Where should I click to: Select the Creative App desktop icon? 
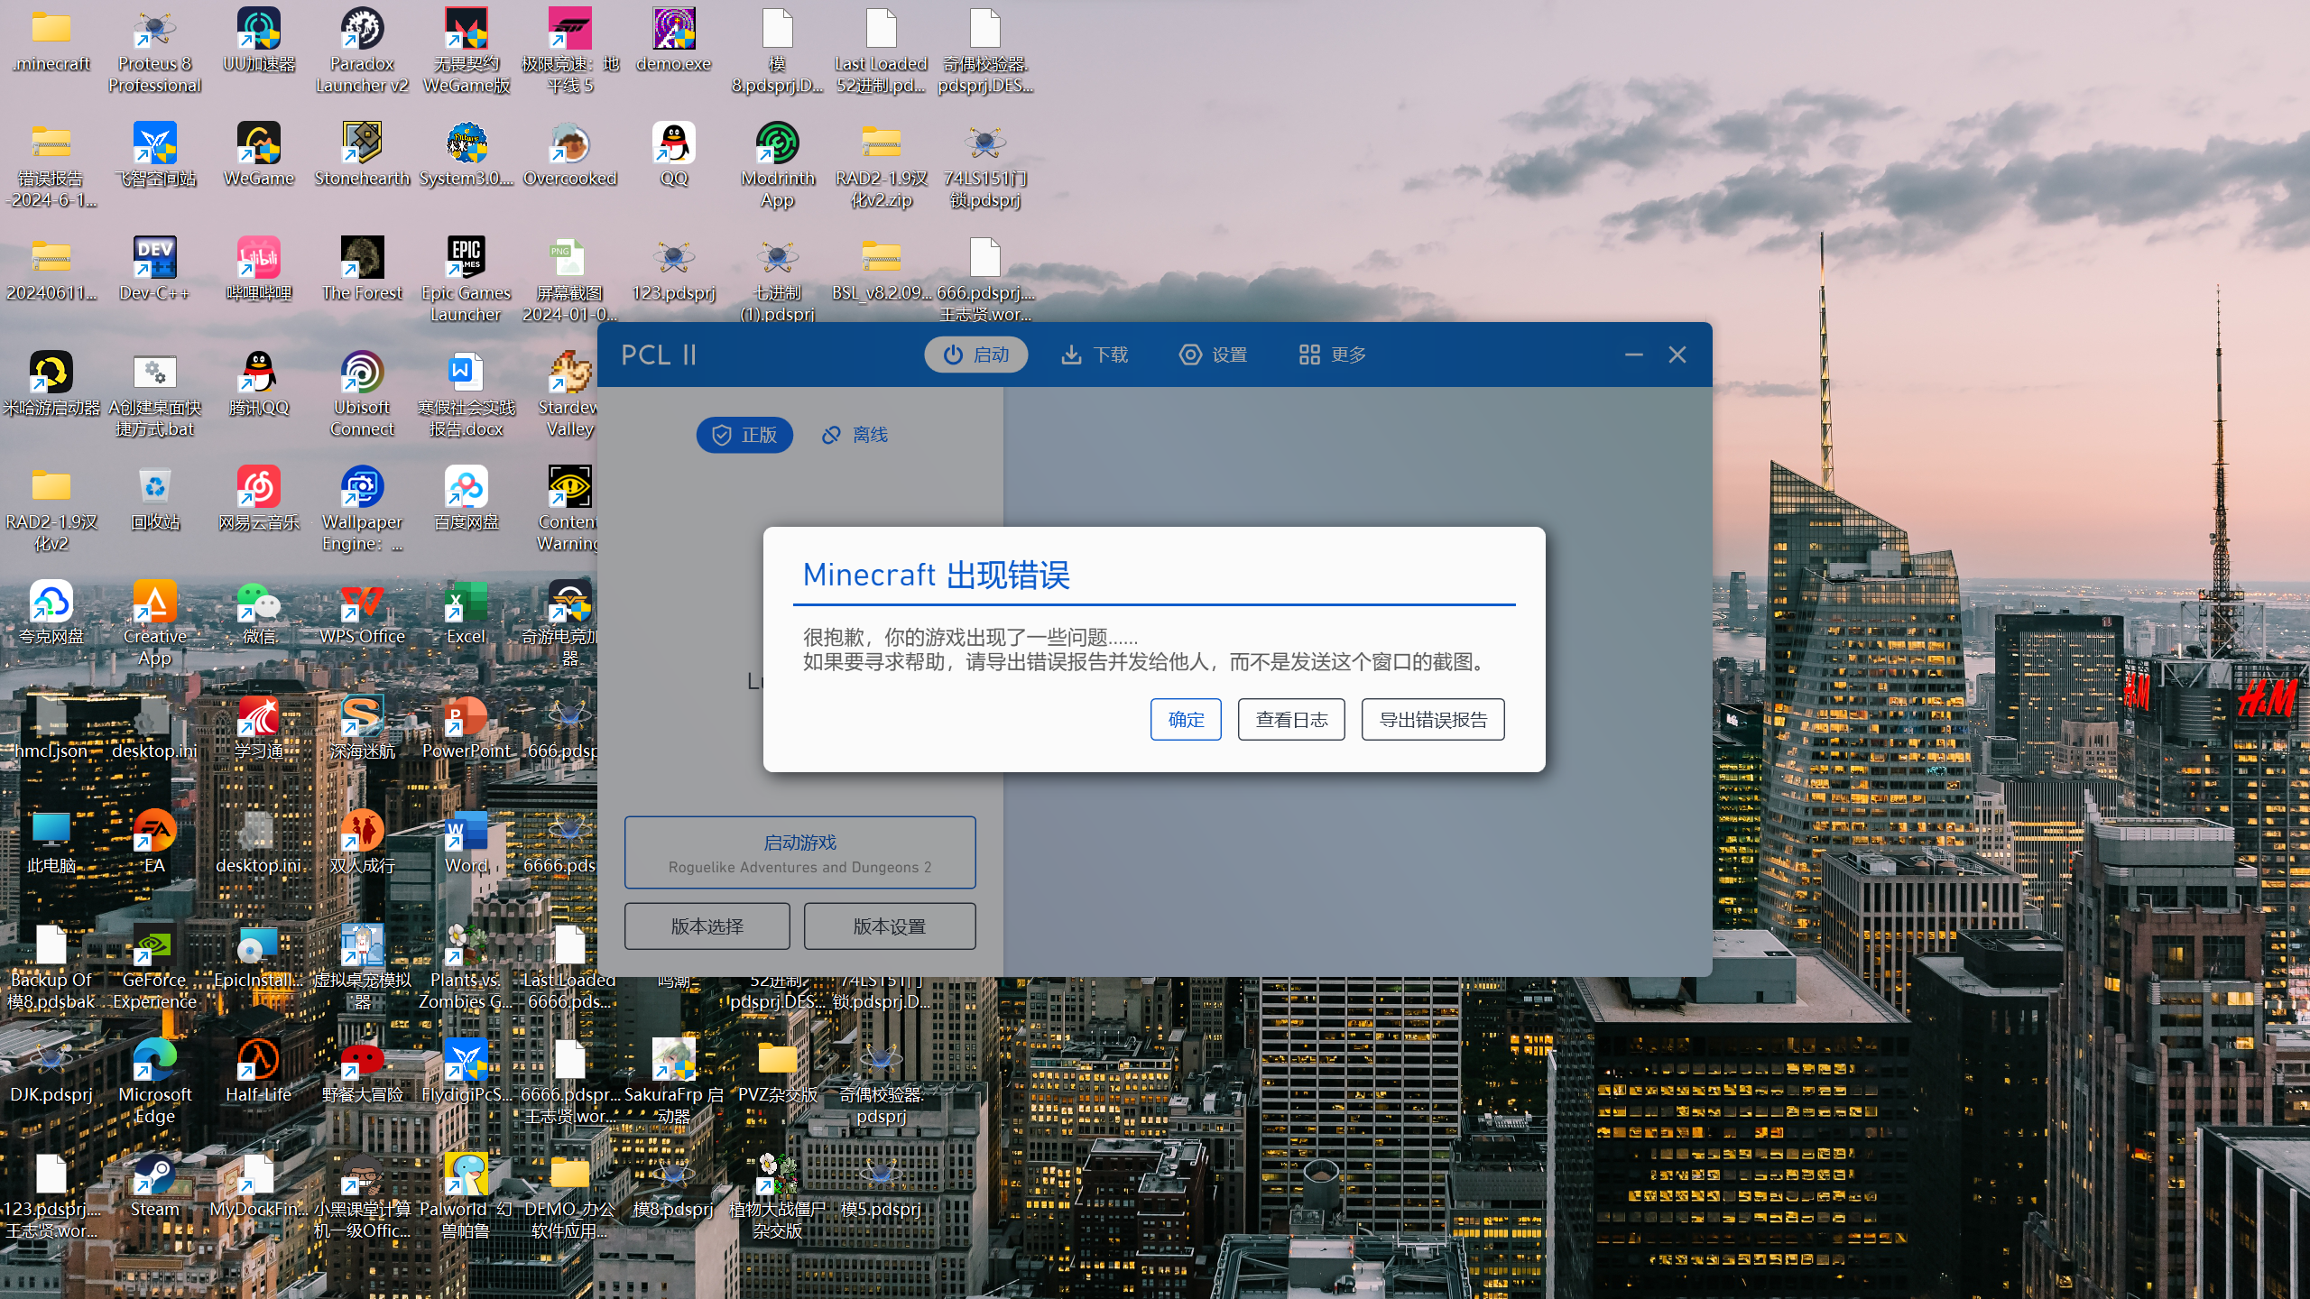point(155,623)
